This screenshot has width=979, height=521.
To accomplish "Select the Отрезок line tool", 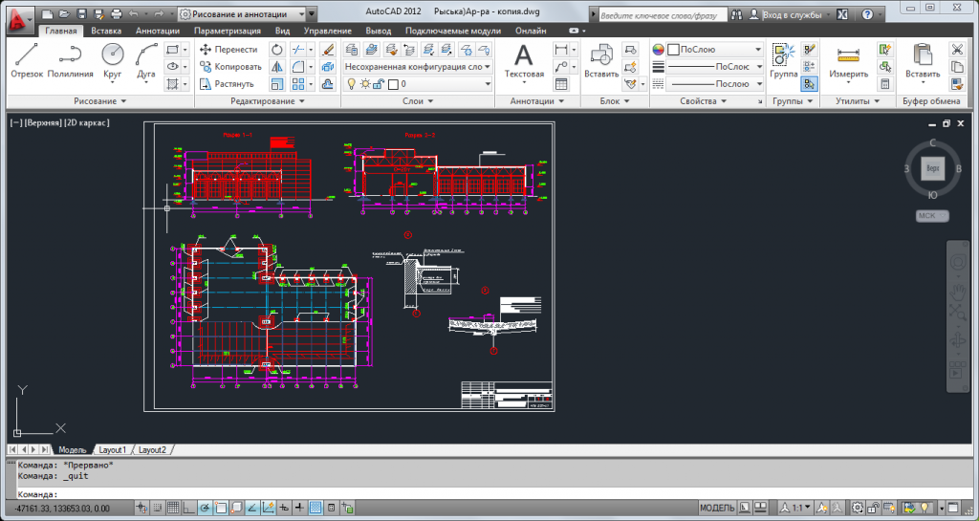I will (x=27, y=61).
